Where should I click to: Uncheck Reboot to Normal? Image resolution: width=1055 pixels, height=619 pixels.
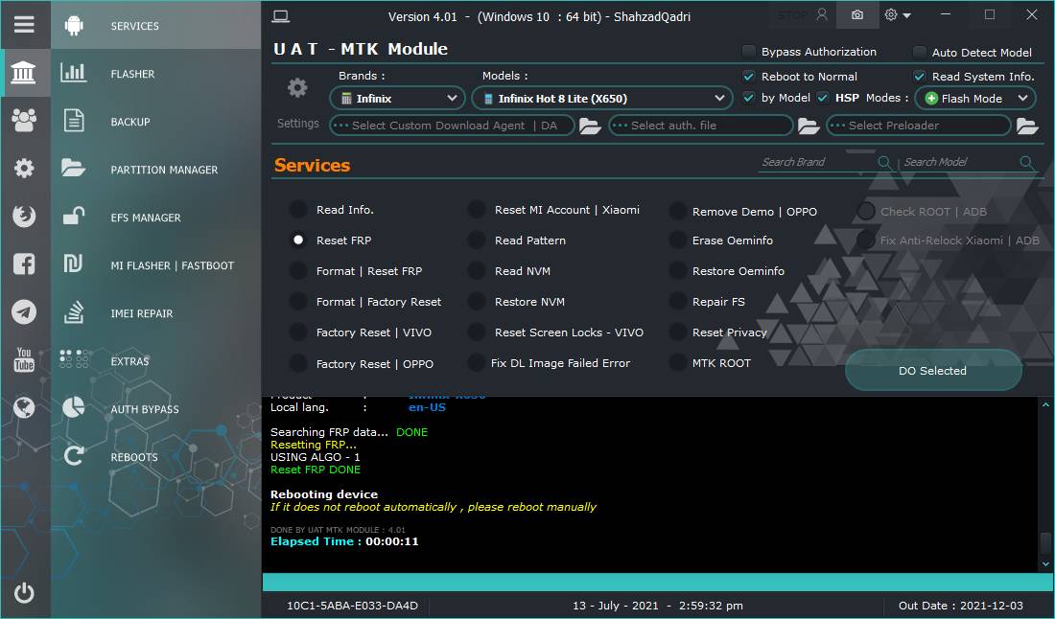click(x=748, y=77)
